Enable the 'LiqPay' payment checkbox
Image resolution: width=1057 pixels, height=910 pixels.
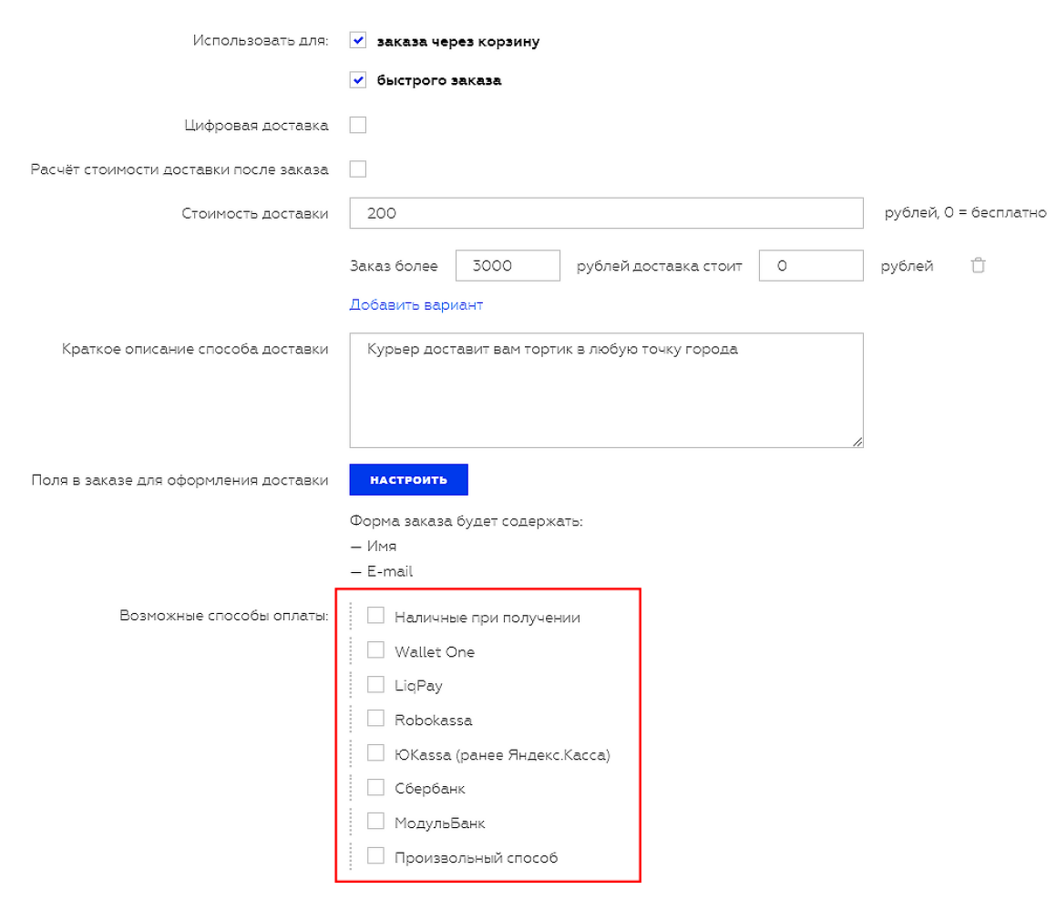coord(375,684)
